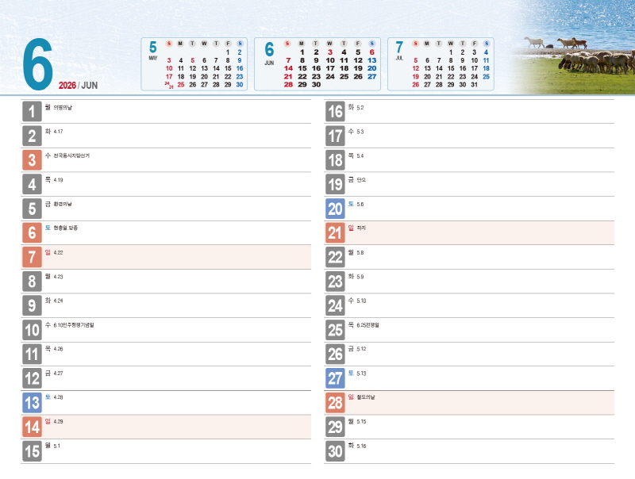Click June 17 in the June mini calendar
Screen dimensions: 635x479
tap(330, 68)
